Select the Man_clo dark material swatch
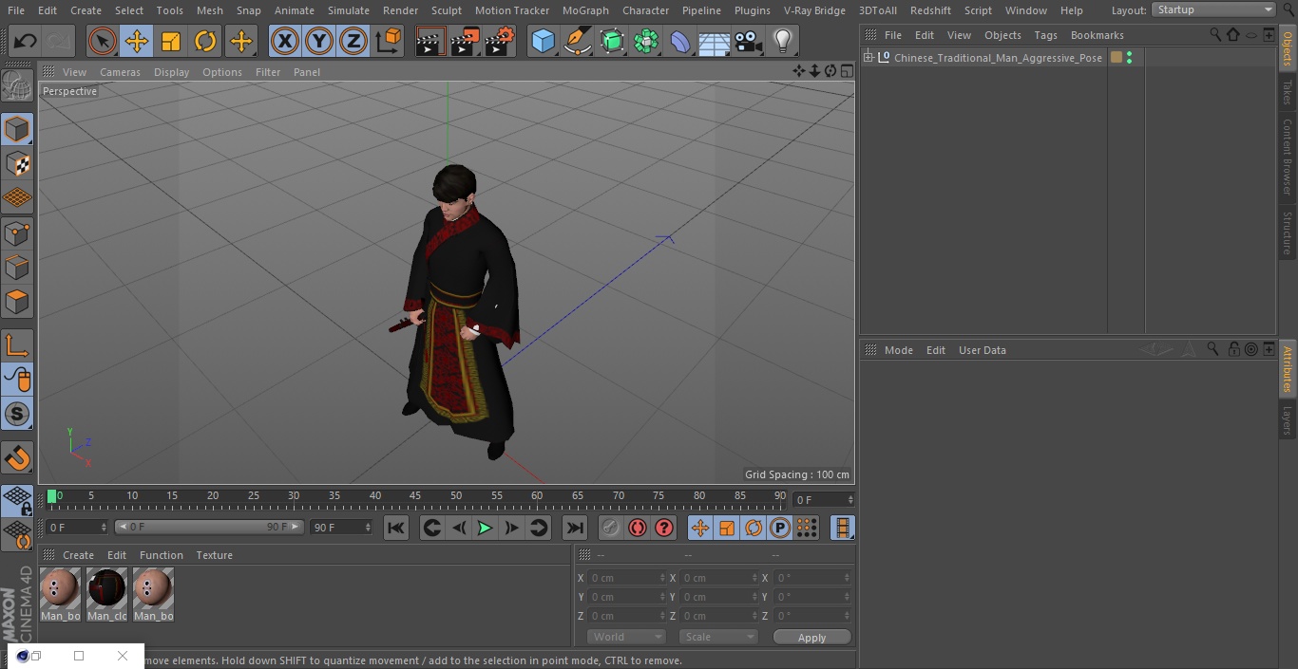 pyautogui.click(x=106, y=589)
